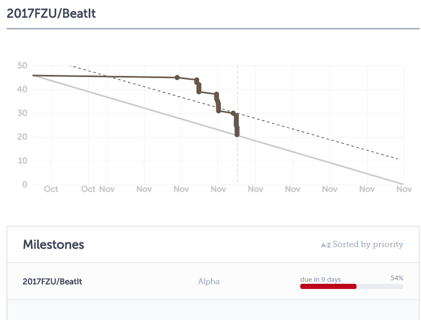Click the gray ideal burndown line end
The image size is (421, 320).
pyautogui.click(x=403, y=184)
